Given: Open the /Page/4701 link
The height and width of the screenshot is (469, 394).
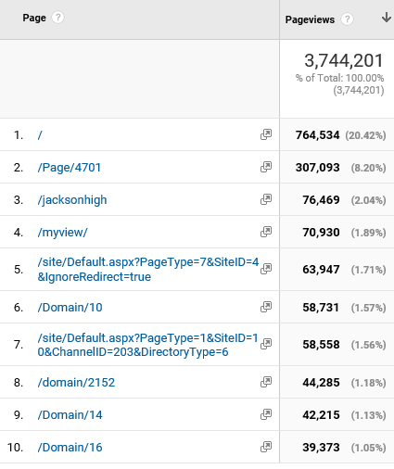Looking at the screenshot, I should pos(70,168).
